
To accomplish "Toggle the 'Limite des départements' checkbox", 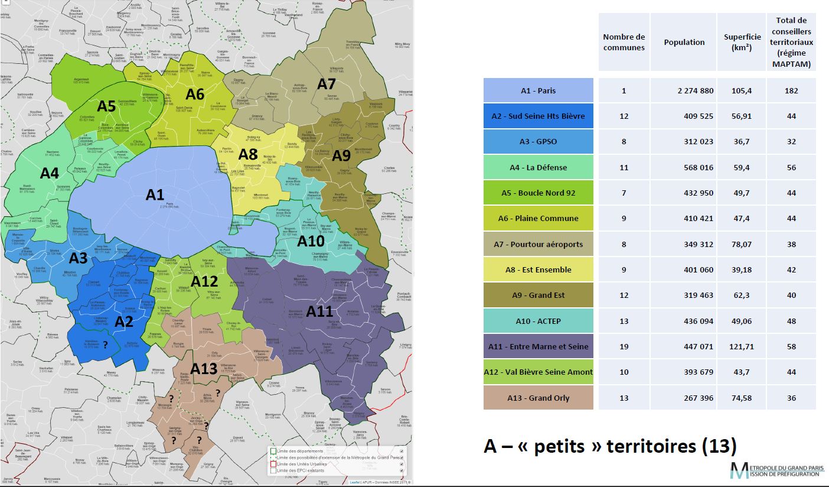I will click(x=402, y=452).
